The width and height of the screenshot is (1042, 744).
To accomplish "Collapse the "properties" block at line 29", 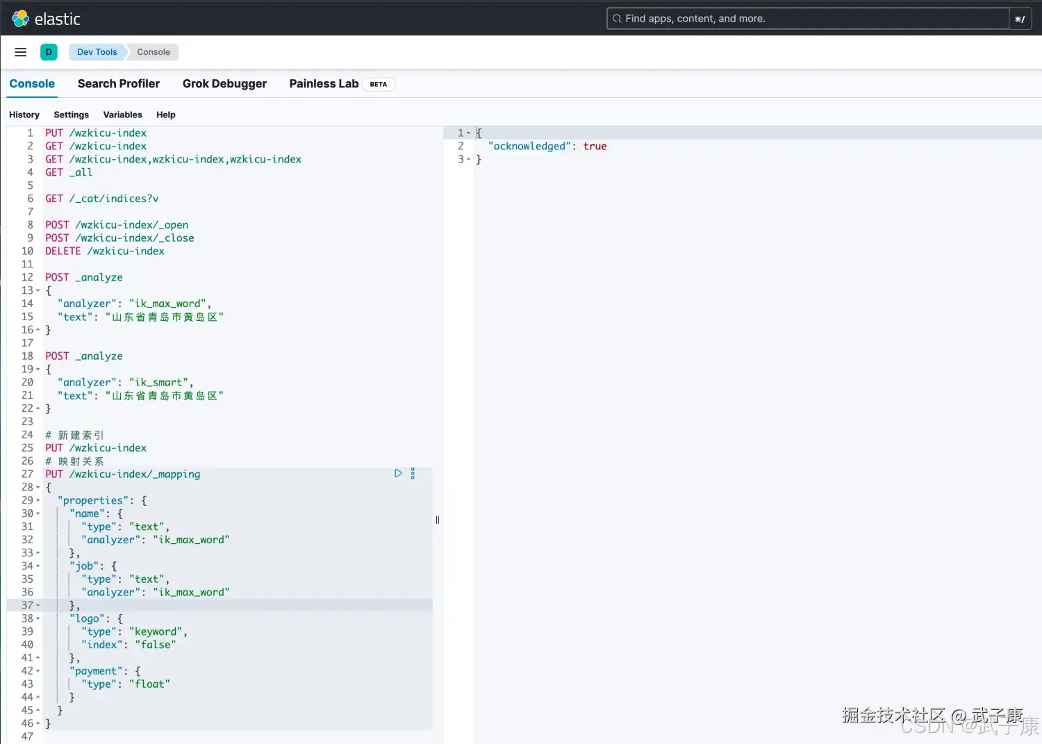I will 38,501.
